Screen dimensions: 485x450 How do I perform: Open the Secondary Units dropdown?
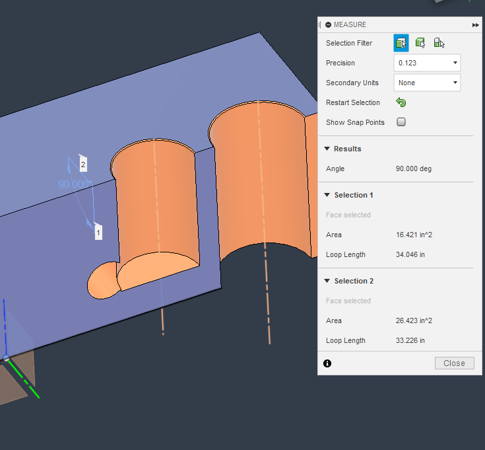pyautogui.click(x=426, y=83)
